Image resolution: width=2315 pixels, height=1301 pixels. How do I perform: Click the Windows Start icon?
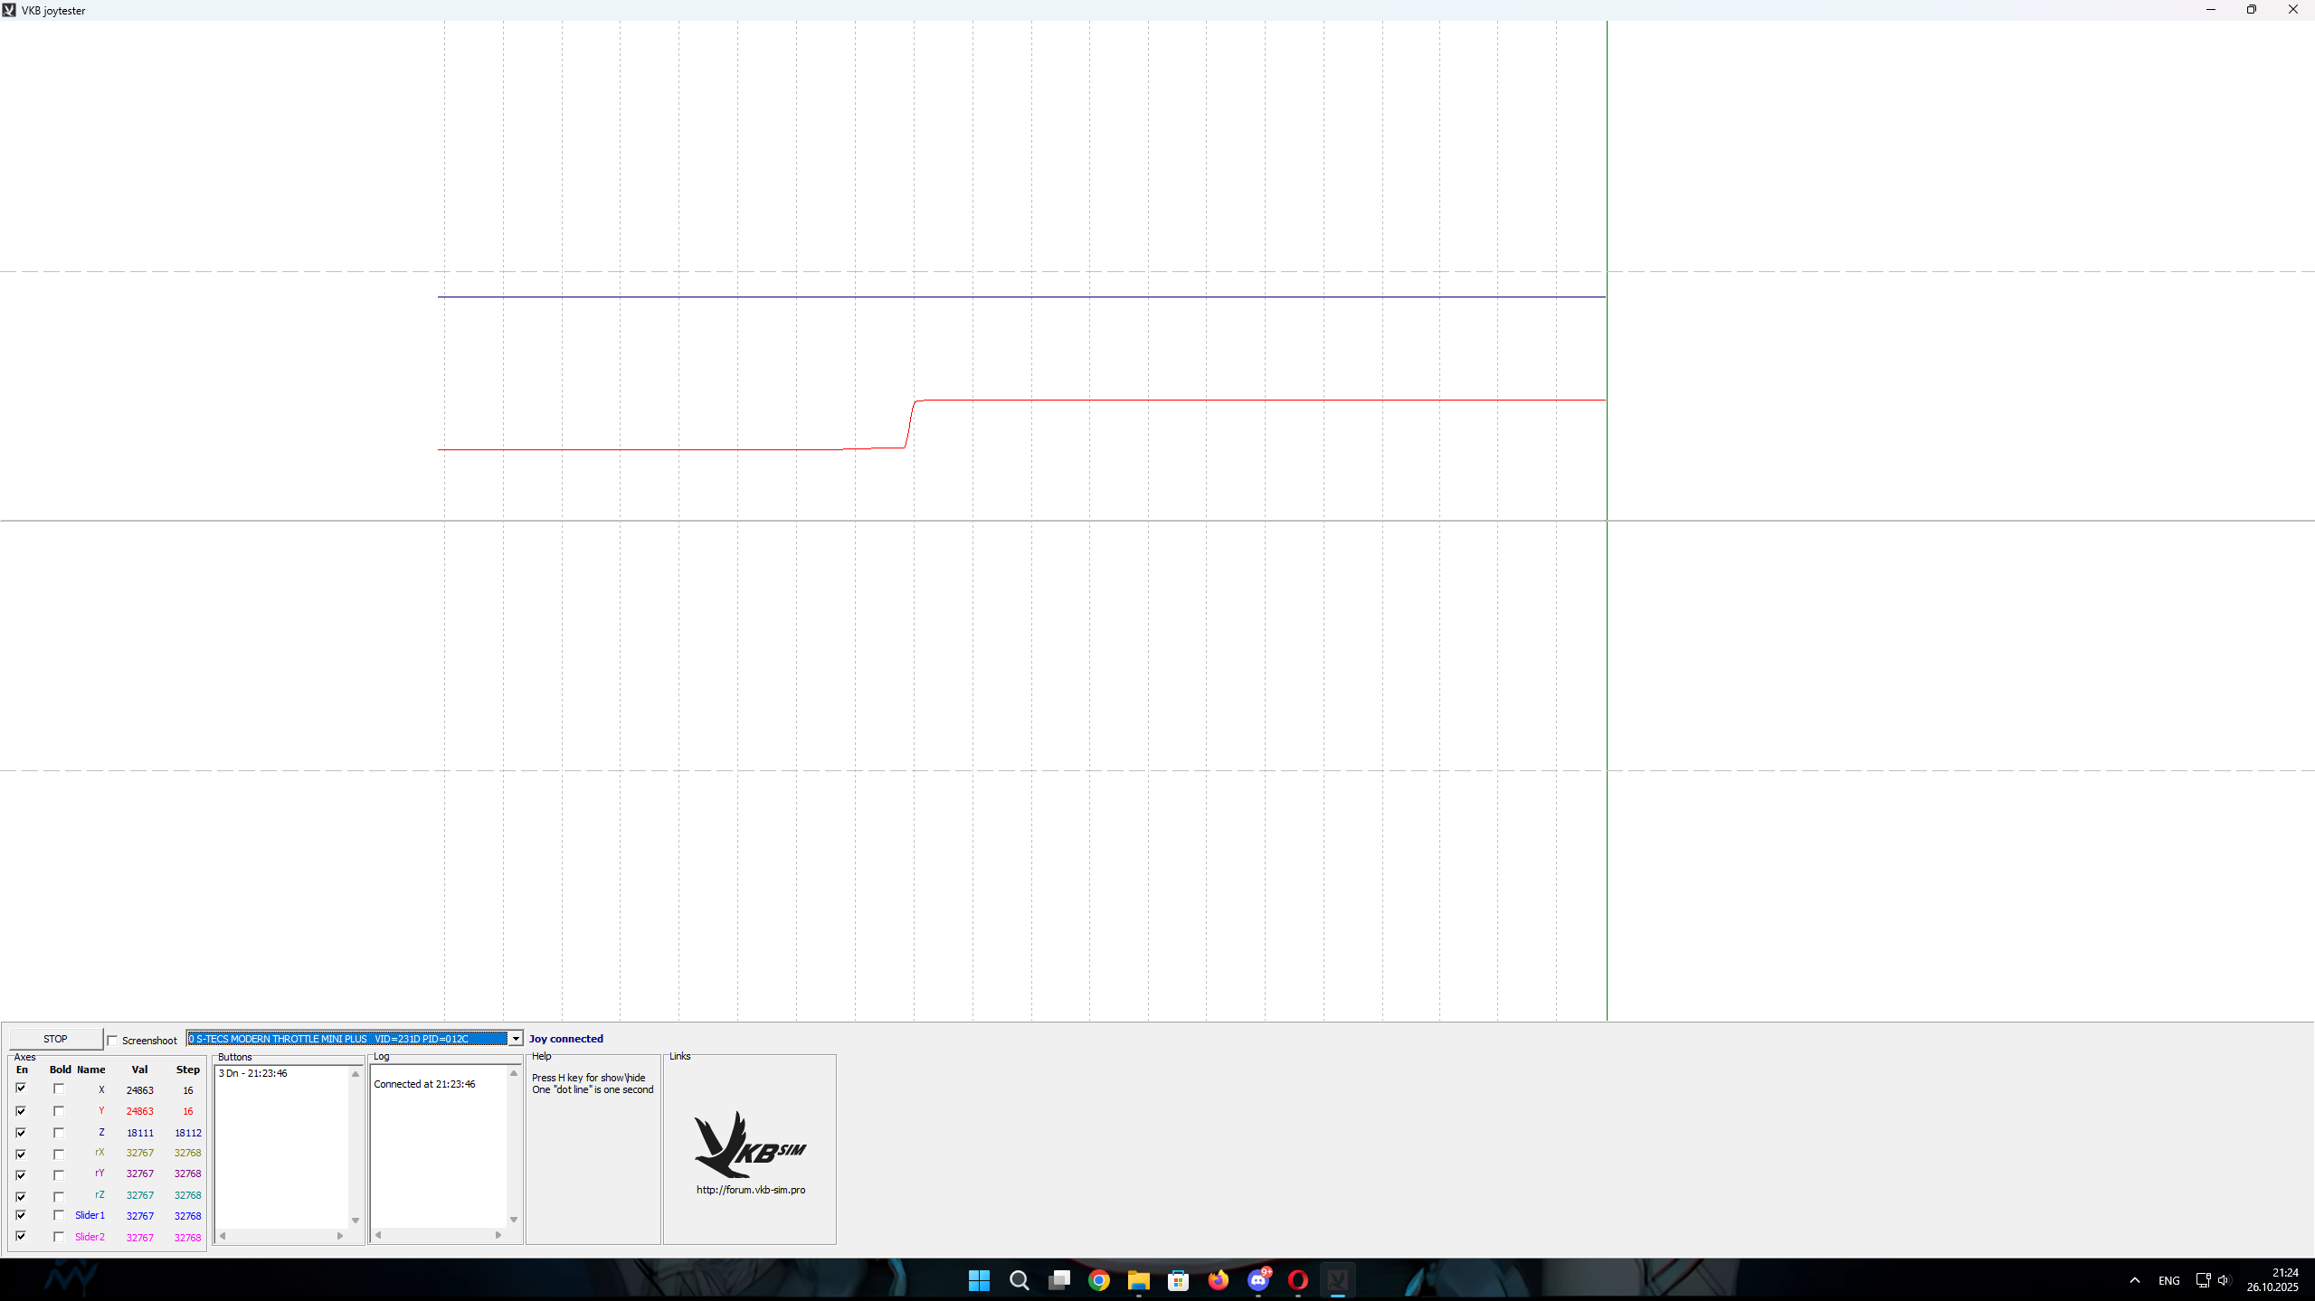point(979,1280)
